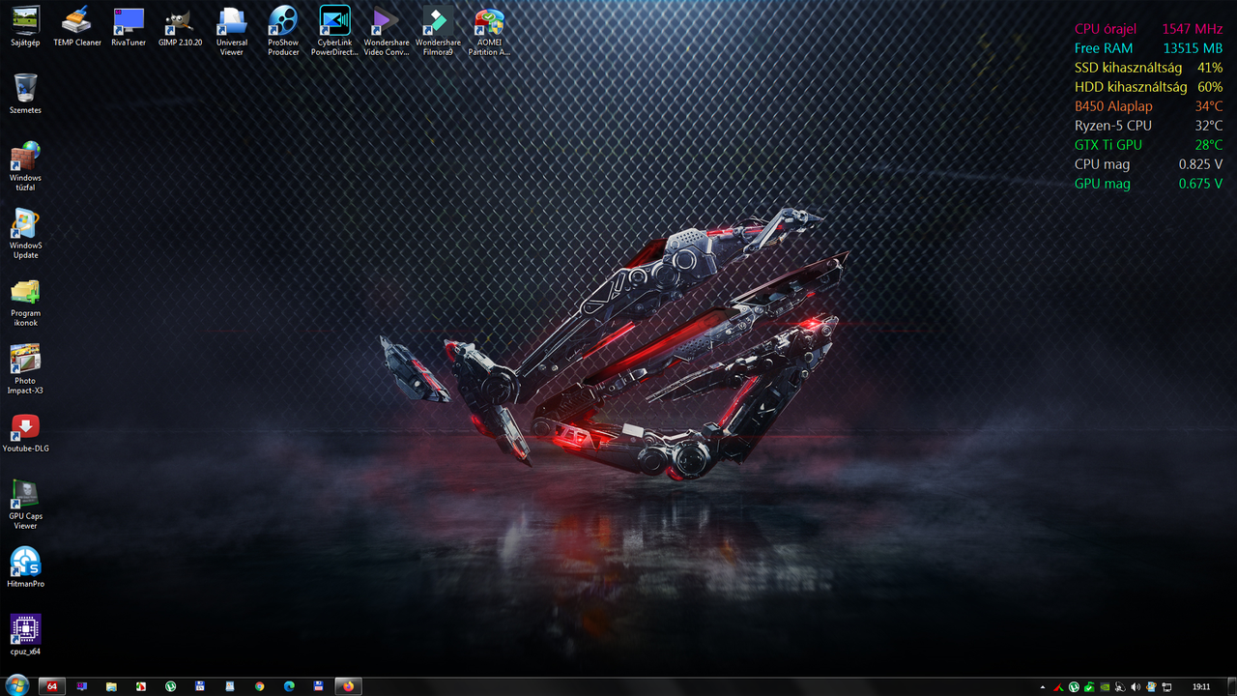The width and height of the screenshot is (1237, 696).
Task: Open the network tray icon
Action: (1166, 687)
